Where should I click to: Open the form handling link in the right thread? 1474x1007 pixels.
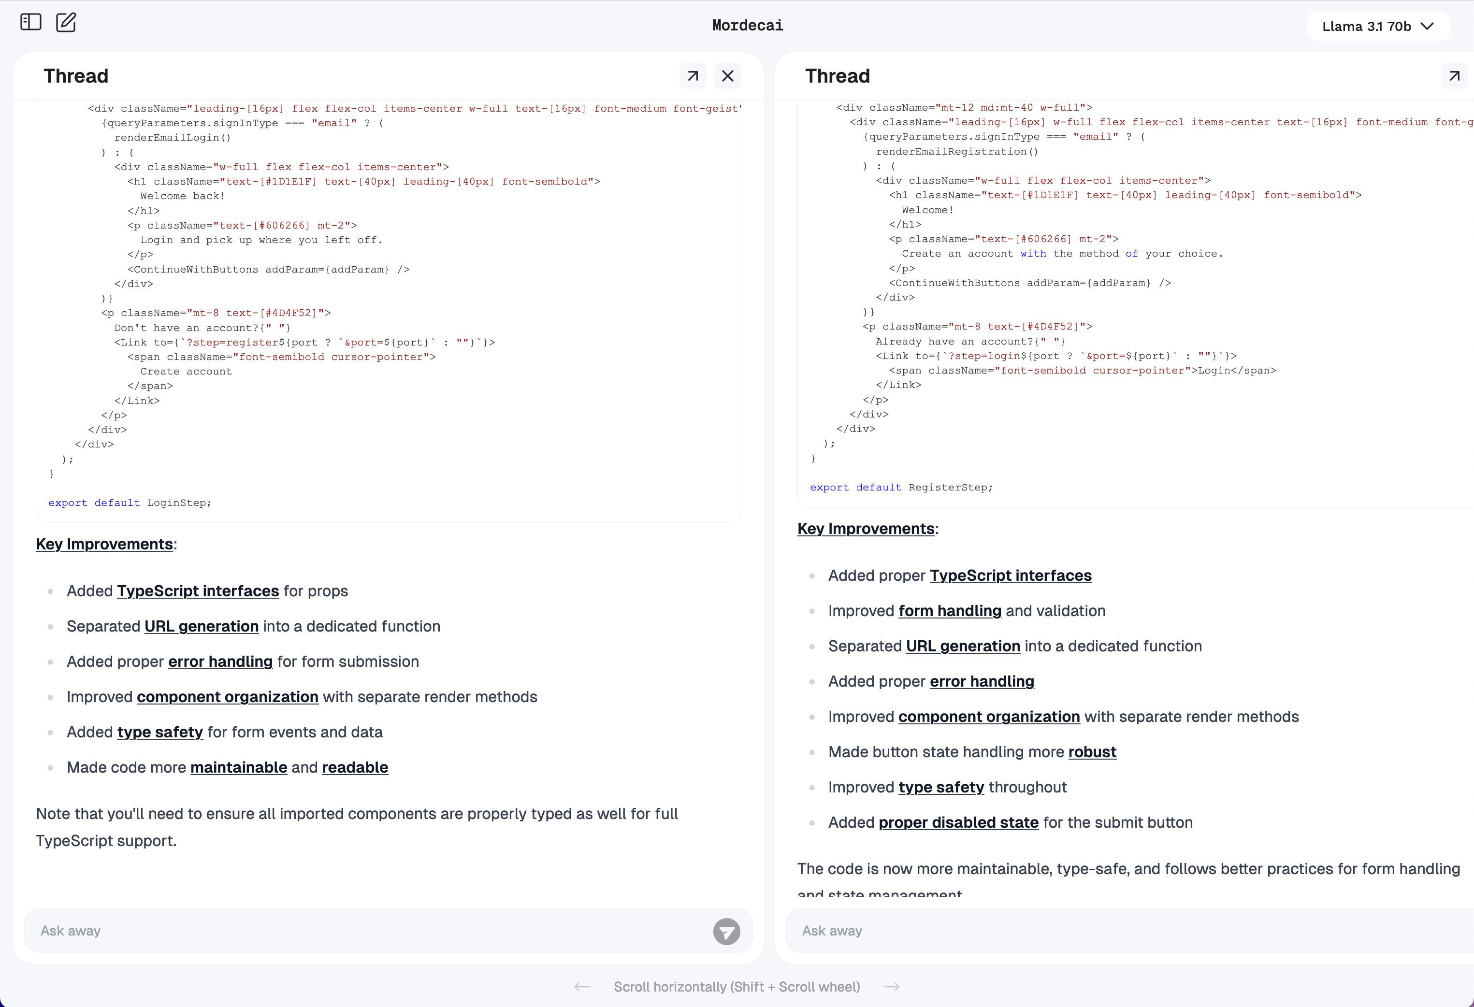click(x=950, y=611)
